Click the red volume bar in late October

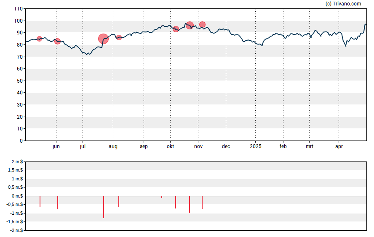[x=190, y=204]
